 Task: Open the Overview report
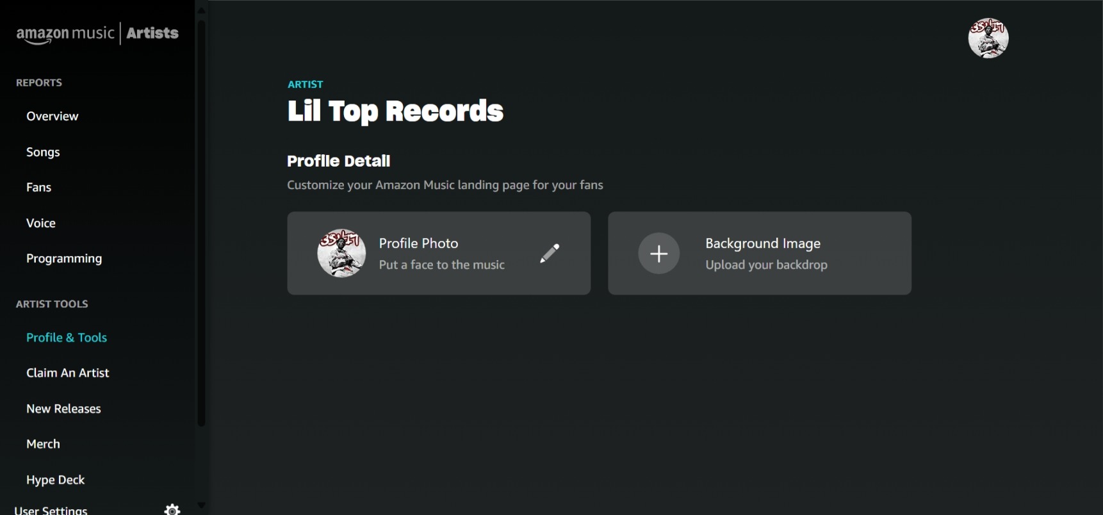click(53, 116)
